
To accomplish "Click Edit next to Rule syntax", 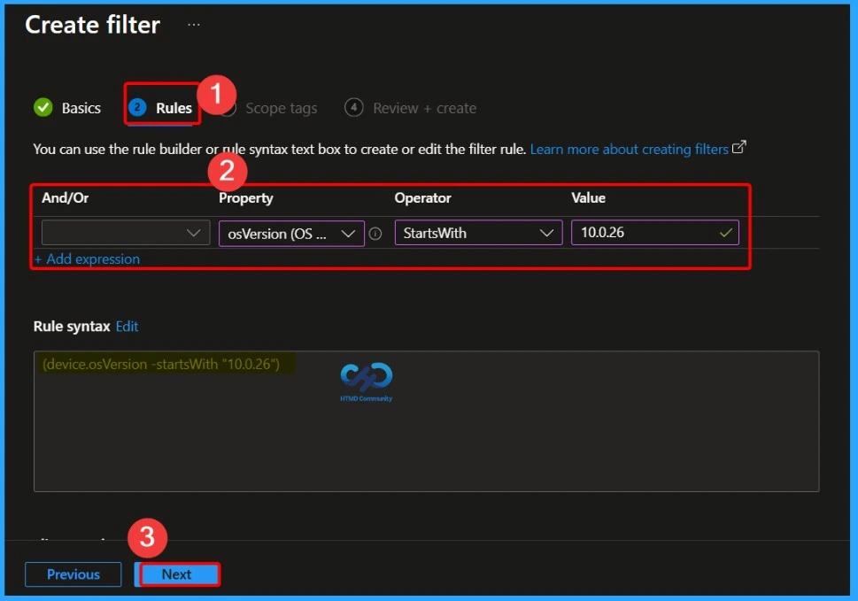I will click(x=127, y=326).
